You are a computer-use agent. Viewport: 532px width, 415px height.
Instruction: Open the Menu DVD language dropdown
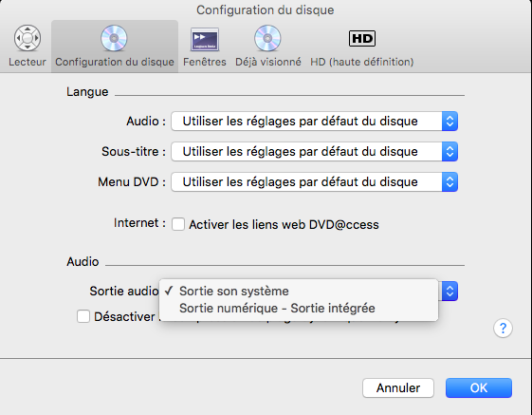pos(315,181)
